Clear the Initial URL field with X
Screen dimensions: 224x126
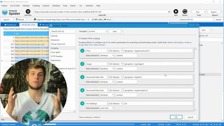pyautogui.click(x=169, y=12)
